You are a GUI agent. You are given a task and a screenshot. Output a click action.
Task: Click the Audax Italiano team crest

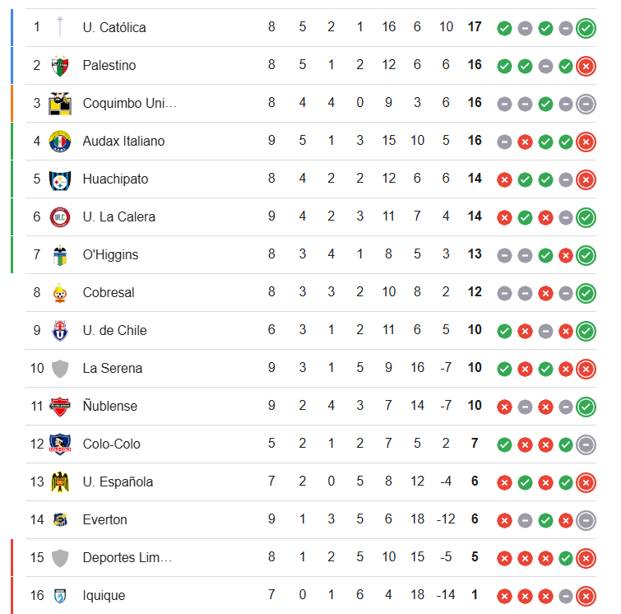click(60, 141)
